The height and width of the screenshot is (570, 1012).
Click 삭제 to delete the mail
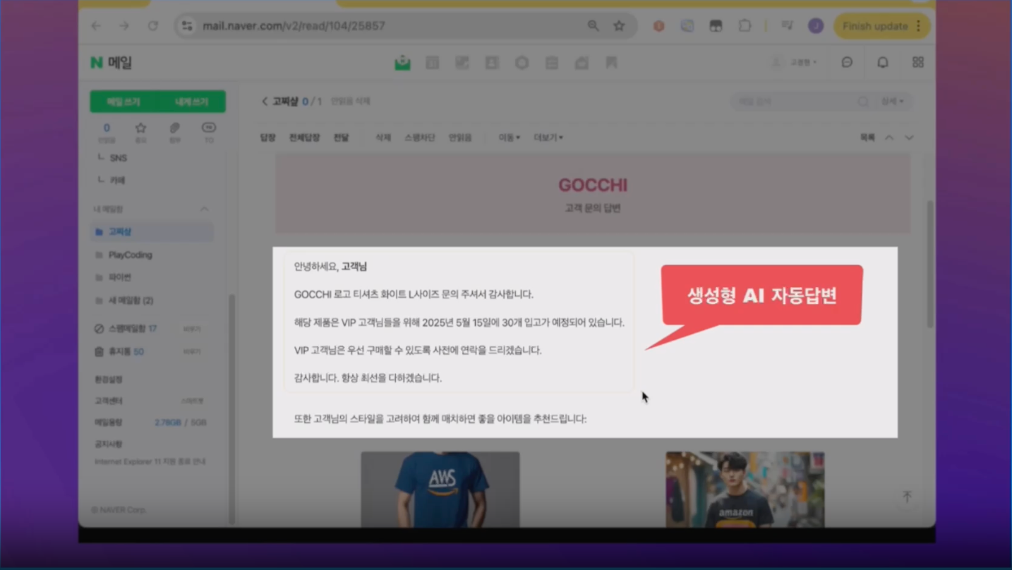tap(383, 138)
